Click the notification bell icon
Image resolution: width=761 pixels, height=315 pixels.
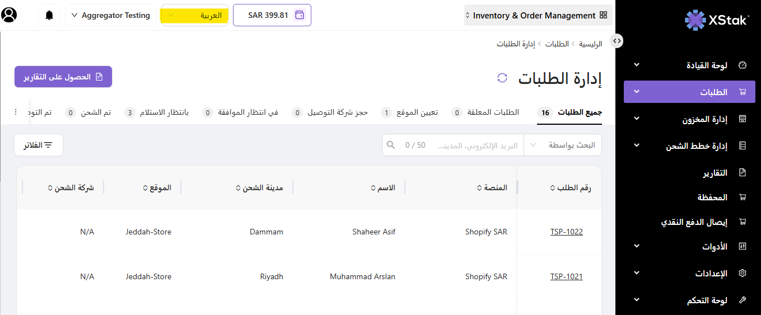pyautogui.click(x=49, y=15)
